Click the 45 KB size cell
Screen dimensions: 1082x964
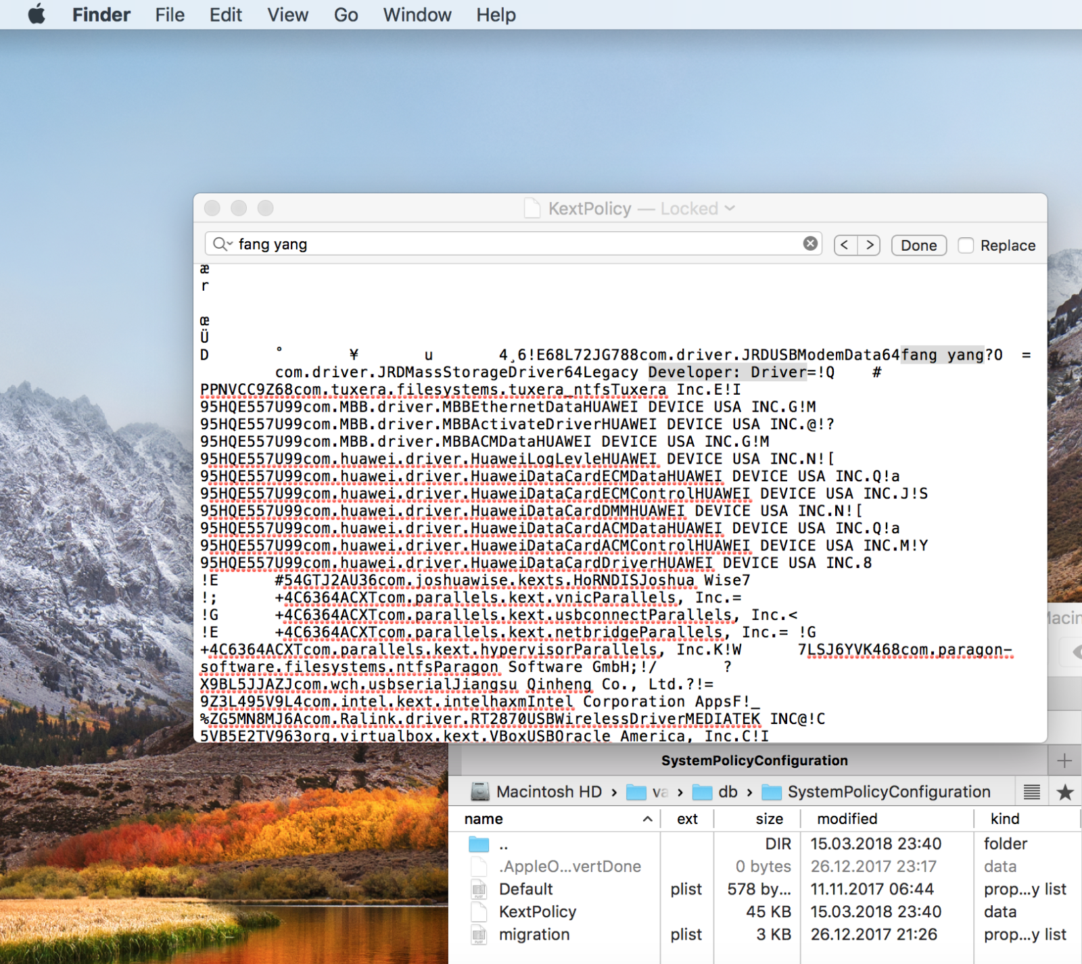768,911
